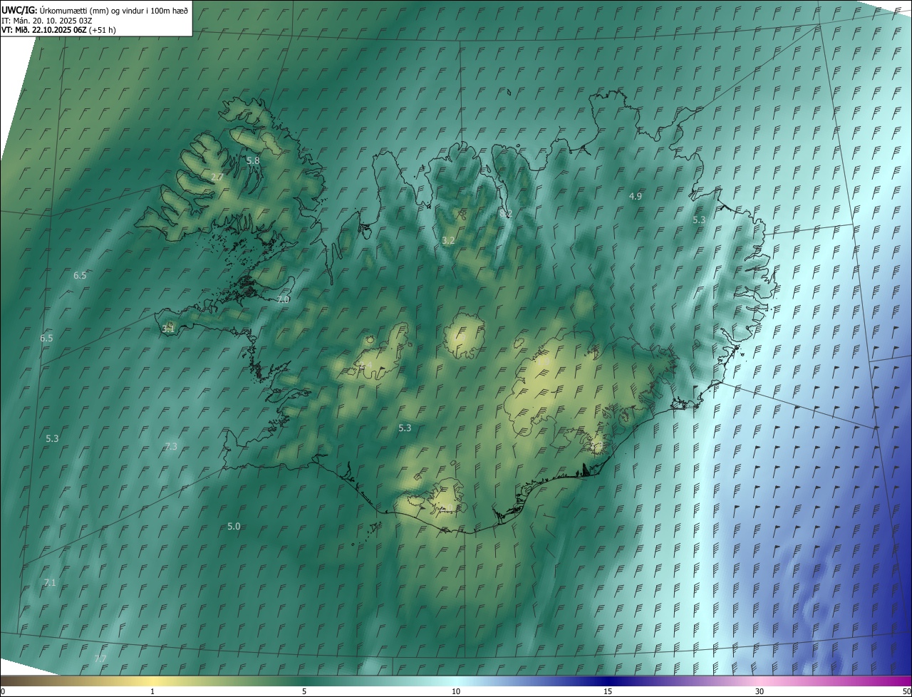
Task: Click the 15 tick on the color scale
Action: click(x=608, y=691)
